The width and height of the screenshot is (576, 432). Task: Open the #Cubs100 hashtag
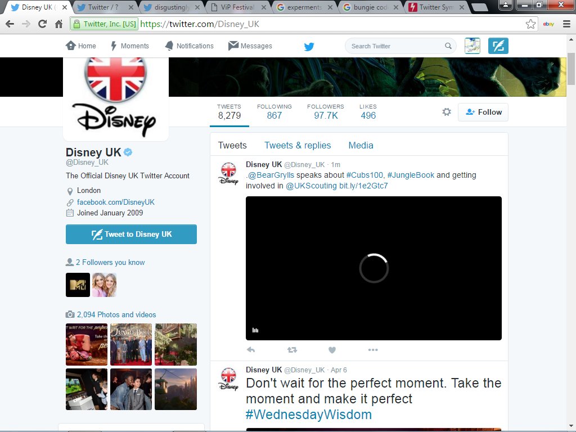(x=364, y=175)
